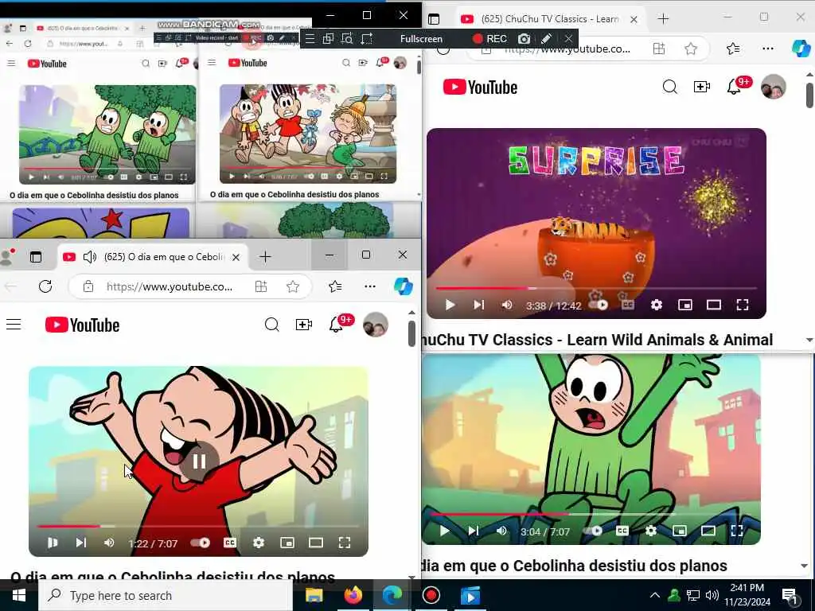
Task: Open settings in the 1:22 / 7:07 player
Action: click(x=259, y=543)
